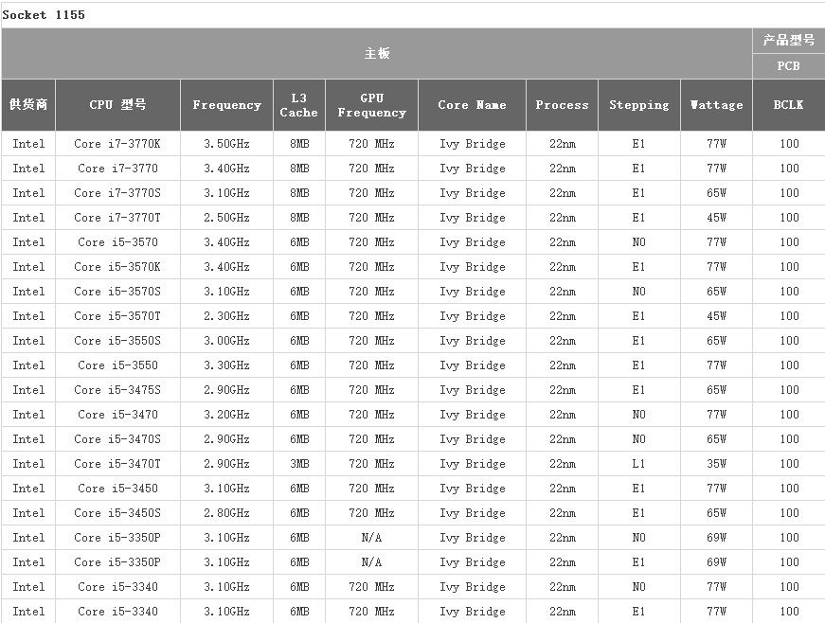825x623 pixels.
Task: Click the 主板 header banner
Action: pyautogui.click(x=377, y=54)
